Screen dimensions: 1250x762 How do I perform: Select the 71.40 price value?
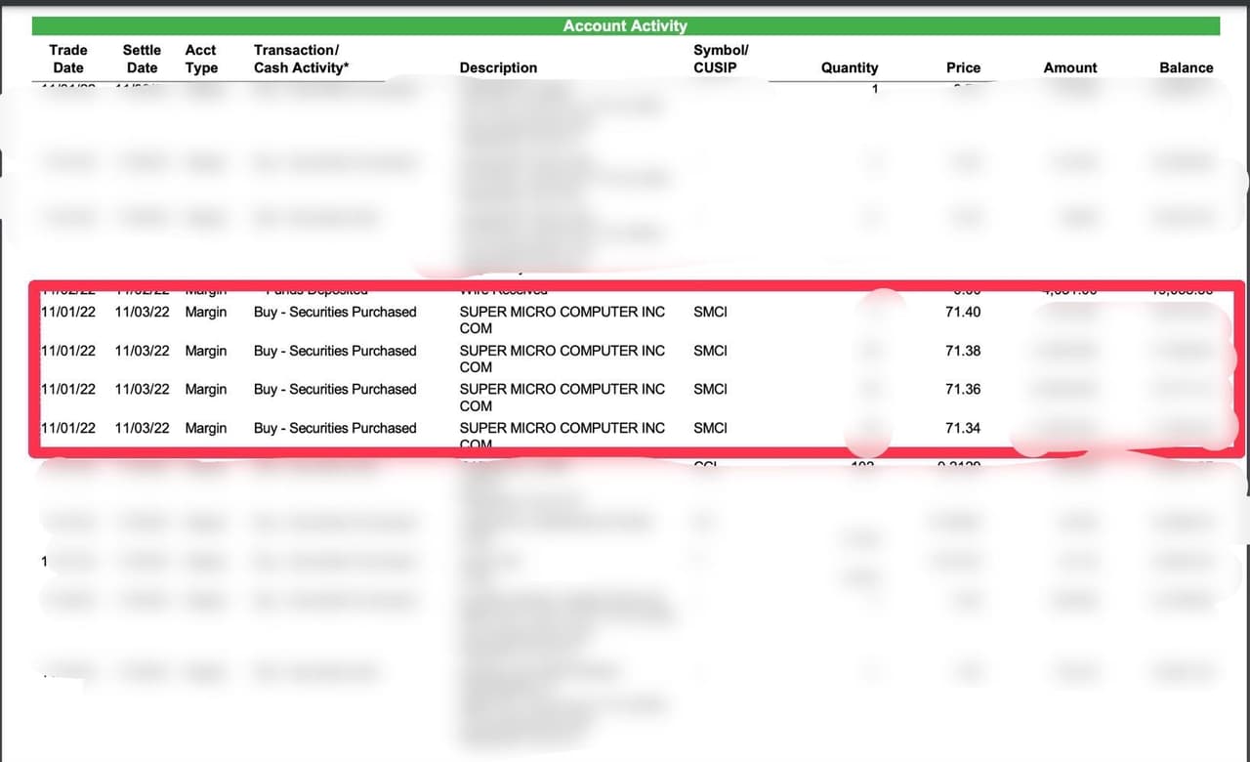click(963, 312)
